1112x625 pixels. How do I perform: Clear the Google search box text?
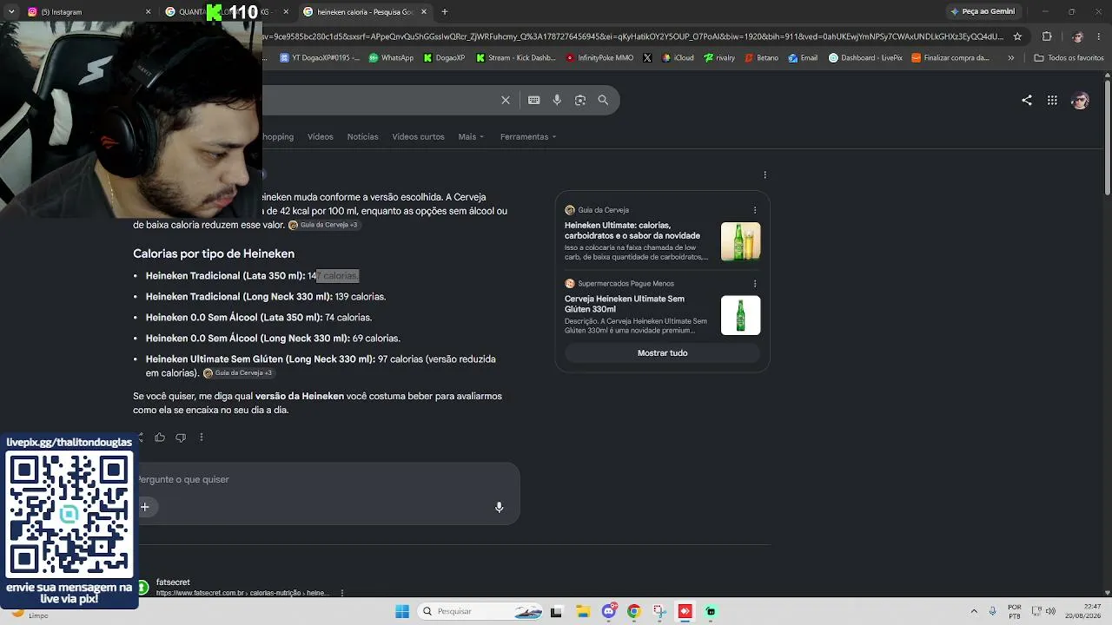click(506, 100)
